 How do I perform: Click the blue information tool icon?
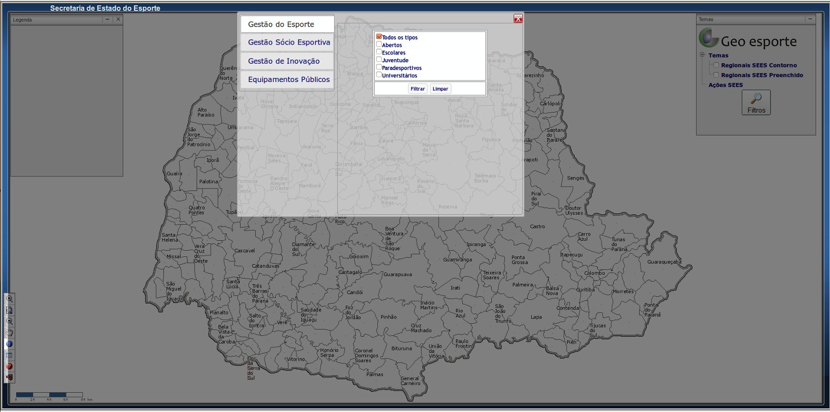[x=9, y=344]
